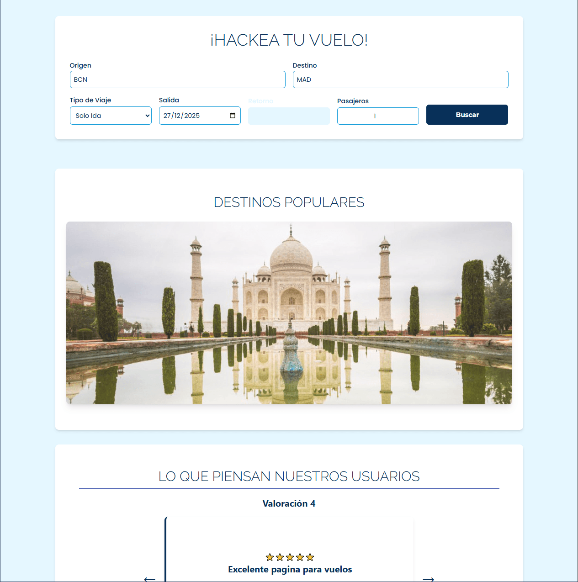Open the calendar picker in Salida field
This screenshot has height=582, width=578.
[233, 116]
